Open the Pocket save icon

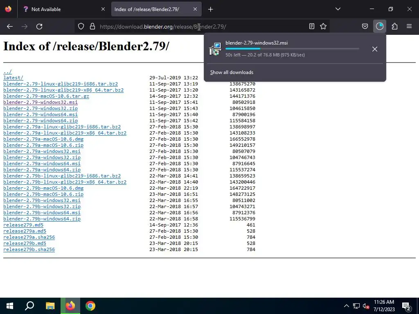365,26
